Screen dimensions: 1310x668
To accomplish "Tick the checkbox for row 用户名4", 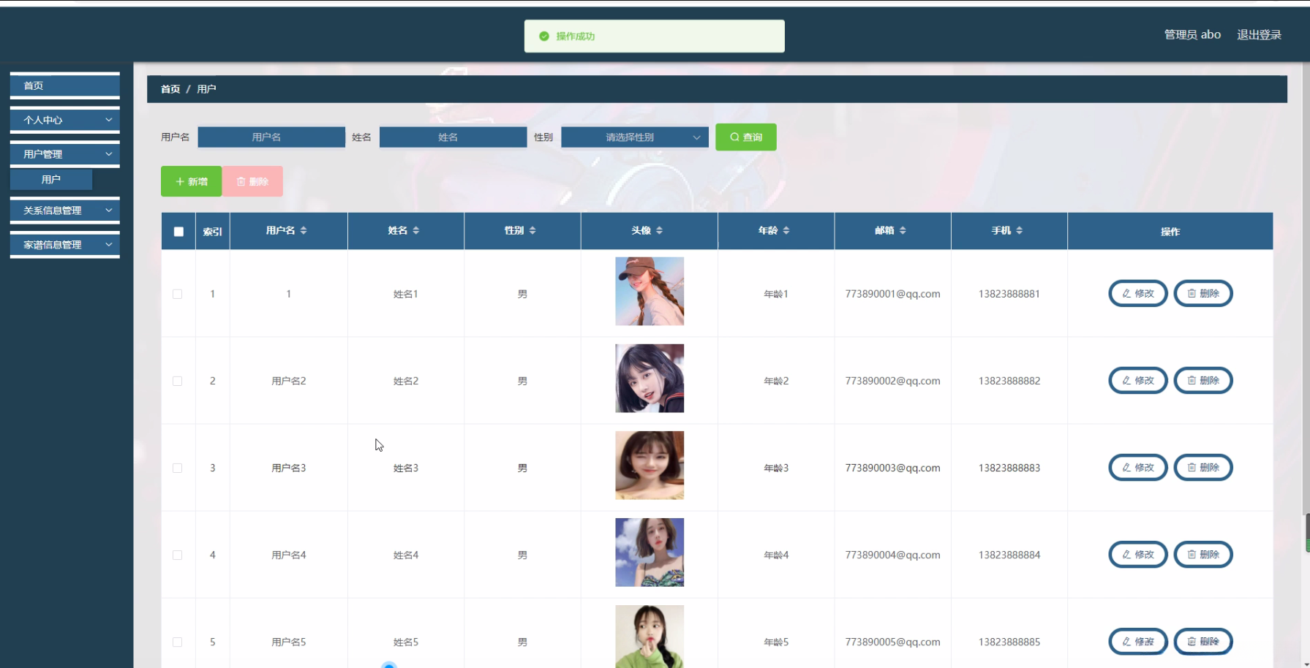I will click(177, 555).
